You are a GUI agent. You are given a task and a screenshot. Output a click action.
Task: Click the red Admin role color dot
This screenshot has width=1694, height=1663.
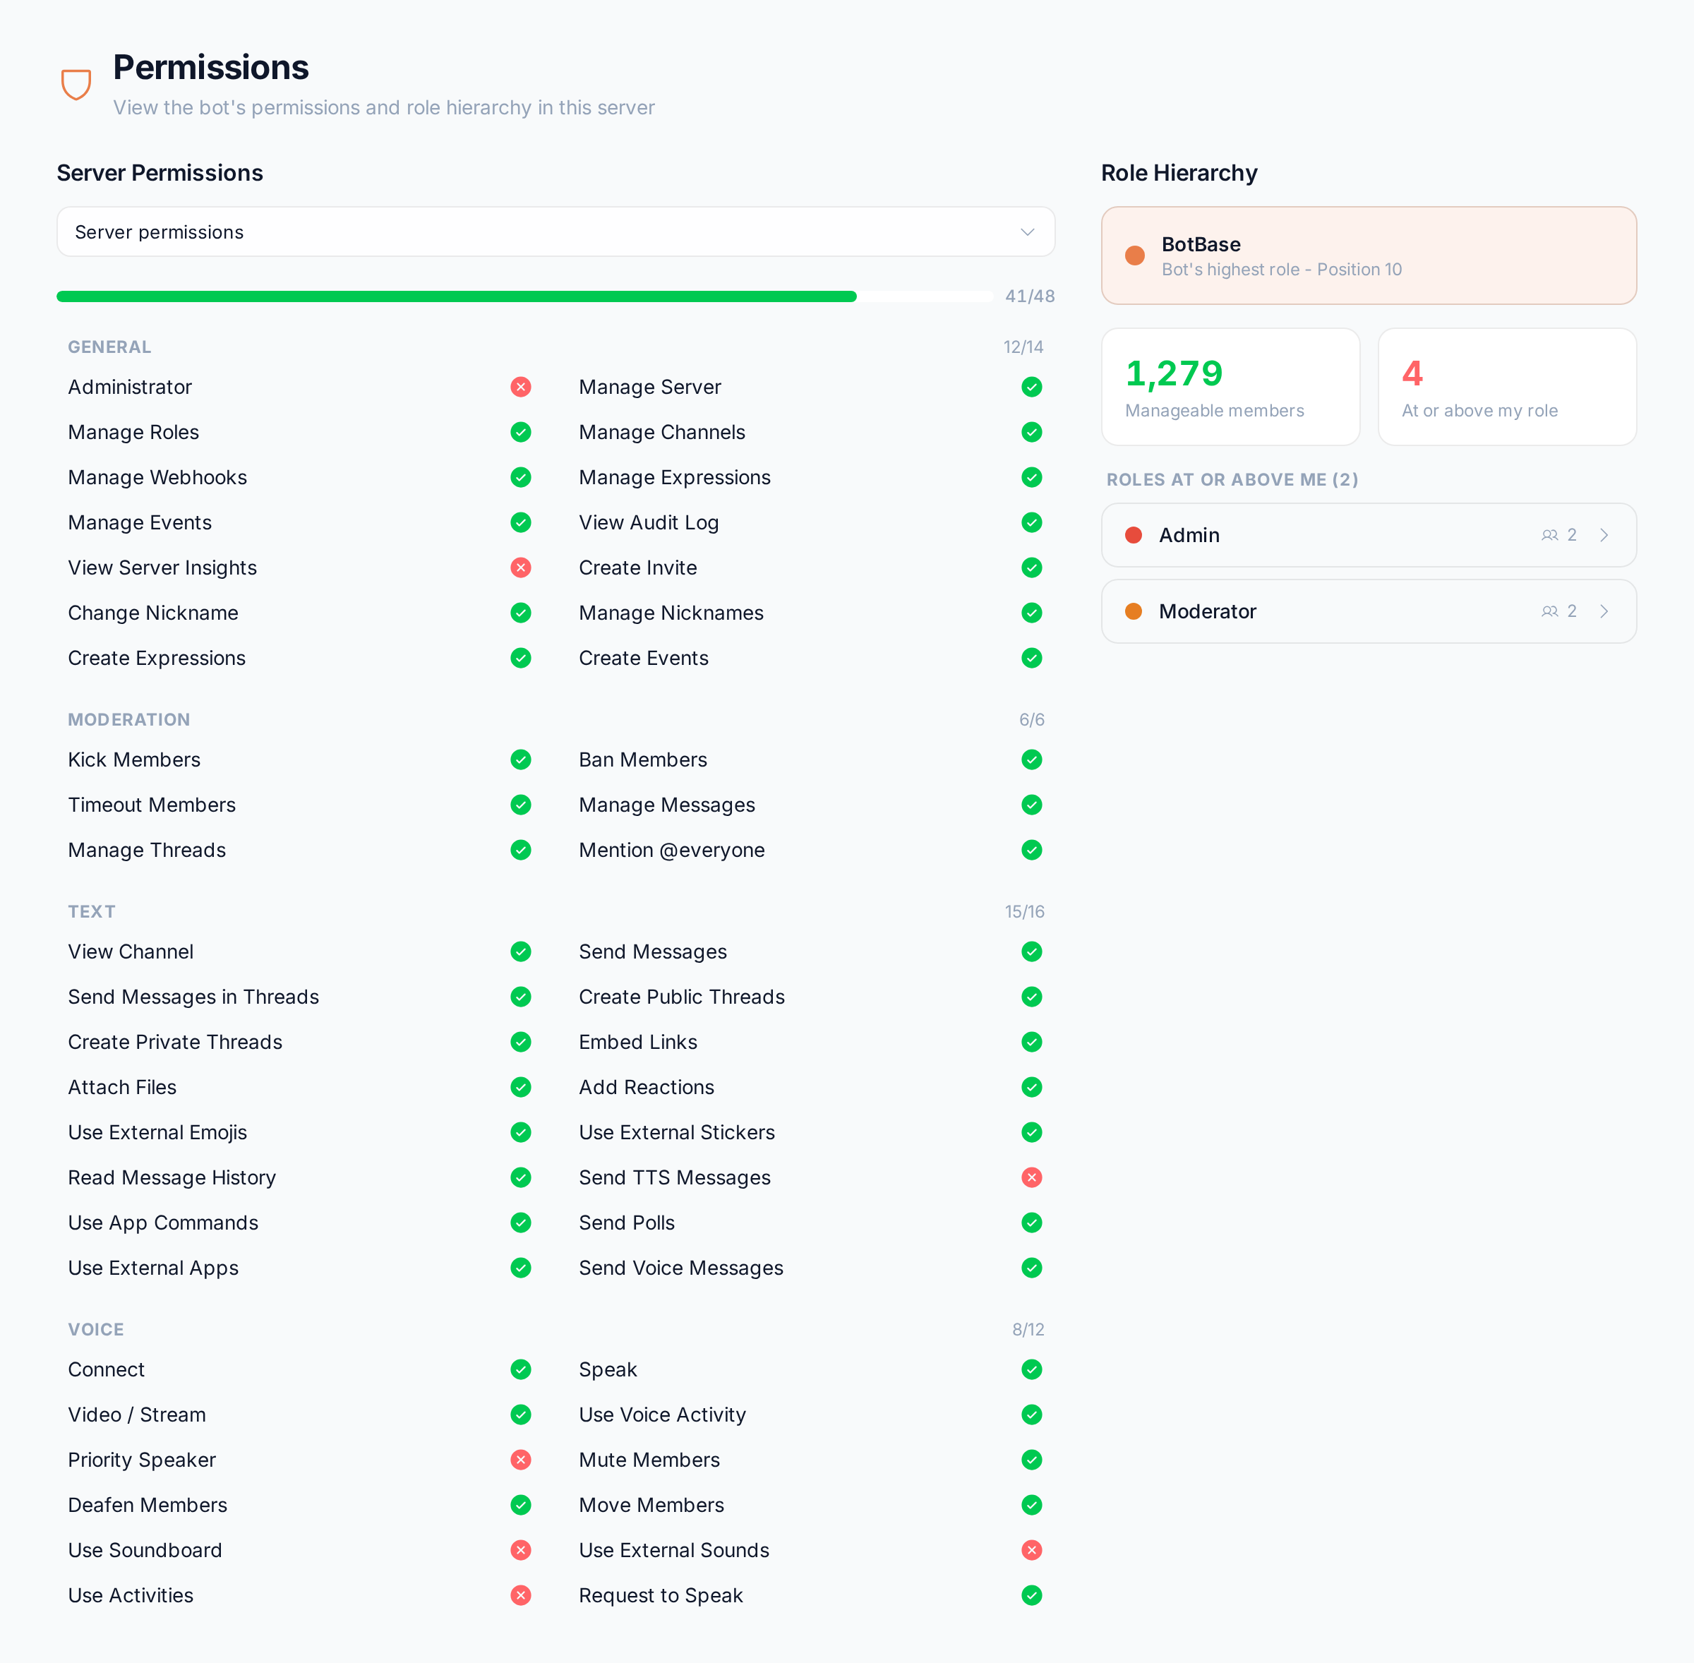pyautogui.click(x=1134, y=536)
